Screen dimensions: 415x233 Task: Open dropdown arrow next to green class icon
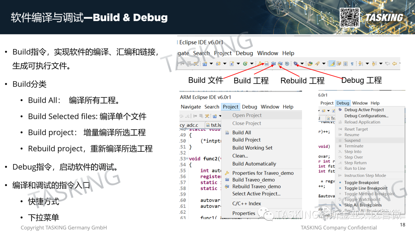(x=252, y=64)
